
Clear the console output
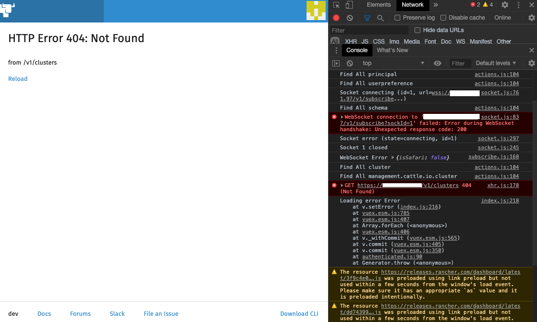click(350, 63)
